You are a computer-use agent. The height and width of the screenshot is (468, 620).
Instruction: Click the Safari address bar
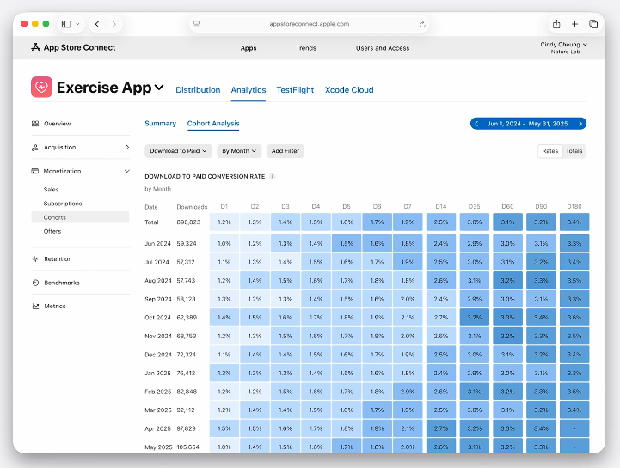pyautogui.click(x=310, y=24)
